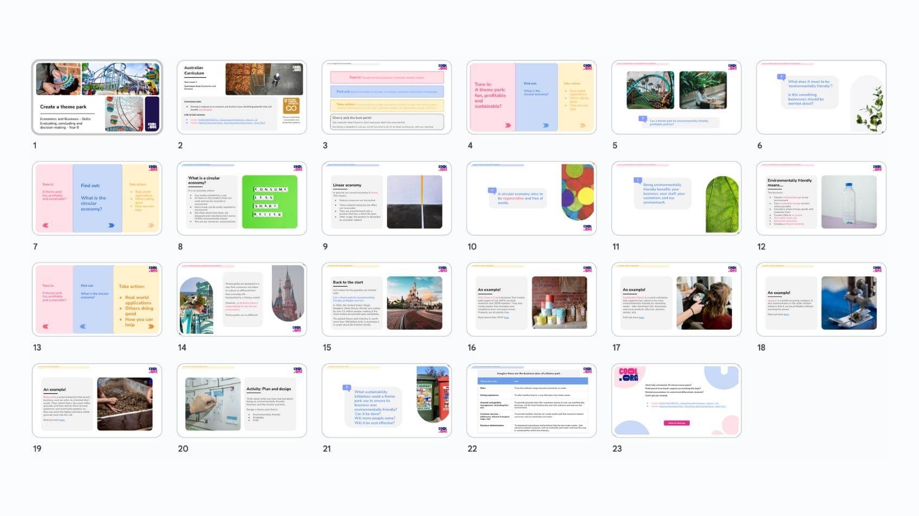The height and width of the screenshot is (516, 919).
Task: Open the Australian Curriculum slide thumbnail
Action: (242, 97)
